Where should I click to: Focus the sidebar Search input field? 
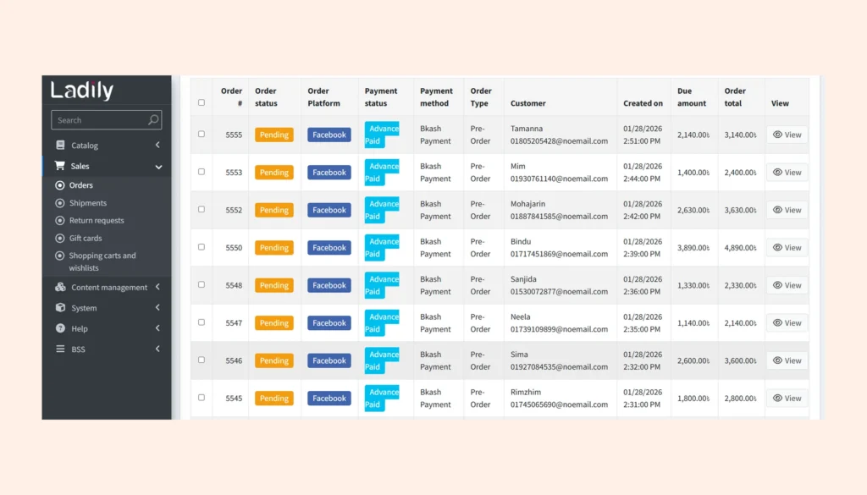pyautogui.click(x=97, y=120)
